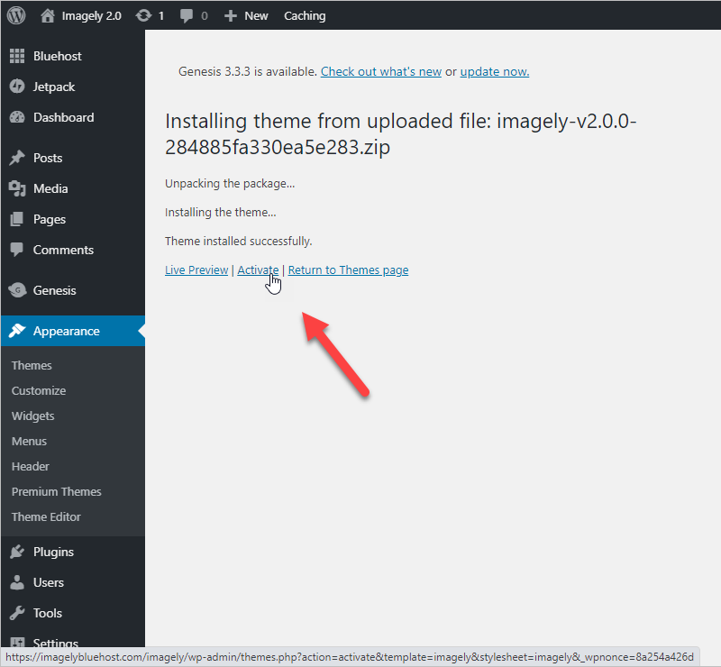Click the Tools wrench icon
The width and height of the screenshot is (721, 667).
click(17, 613)
